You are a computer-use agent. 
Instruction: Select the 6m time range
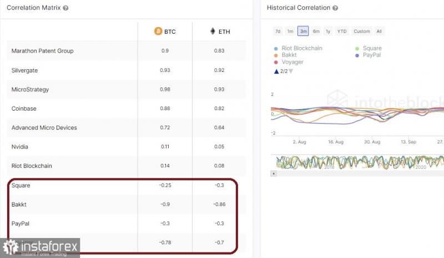pos(316,31)
